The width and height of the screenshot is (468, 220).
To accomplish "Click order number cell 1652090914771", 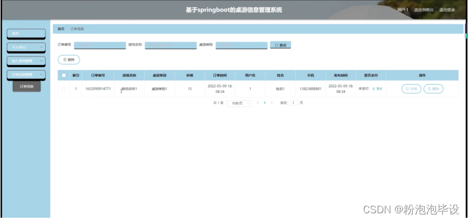I will pos(98,88).
